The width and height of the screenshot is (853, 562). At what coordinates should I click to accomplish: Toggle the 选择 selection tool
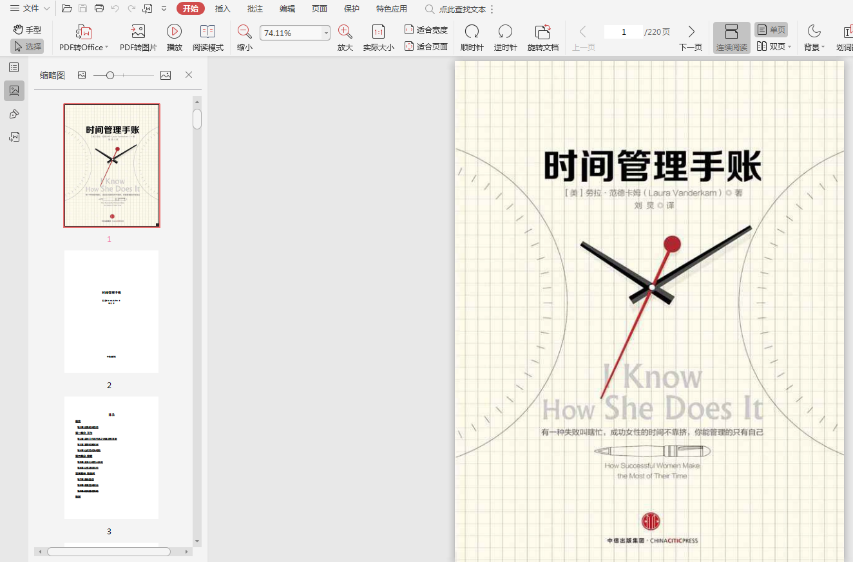(27, 46)
